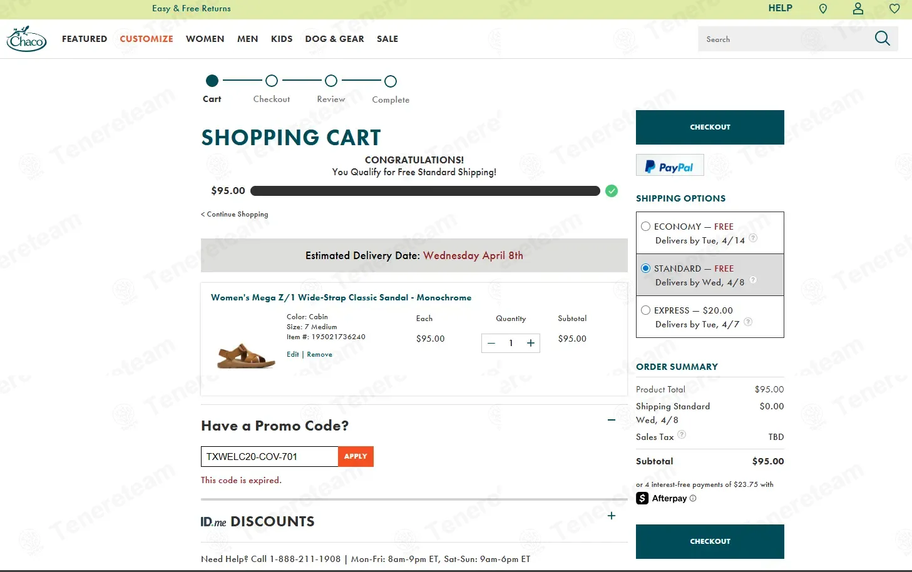Select Economy free shipping option
This screenshot has height=572, width=912.
pyautogui.click(x=645, y=227)
